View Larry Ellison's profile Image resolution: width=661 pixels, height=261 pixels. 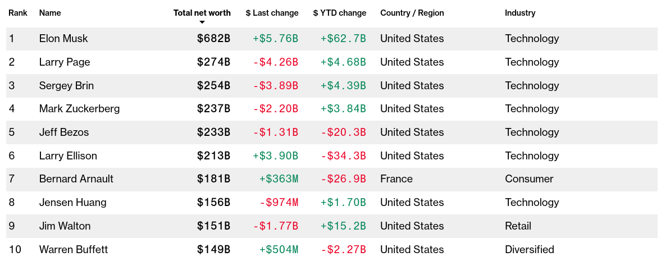pos(68,156)
